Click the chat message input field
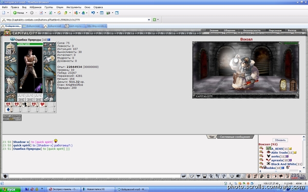The width and height of the screenshot is (308, 192). (x=94, y=176)
